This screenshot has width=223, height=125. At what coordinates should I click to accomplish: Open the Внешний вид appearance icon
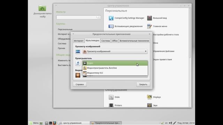tap(149, 18)
